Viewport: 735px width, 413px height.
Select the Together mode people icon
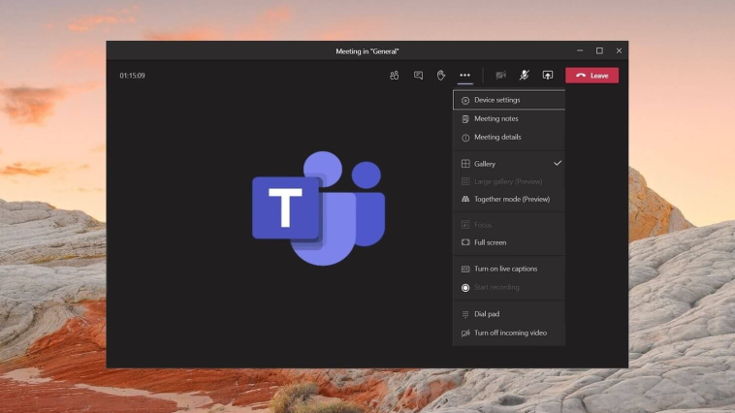(465, 199)
